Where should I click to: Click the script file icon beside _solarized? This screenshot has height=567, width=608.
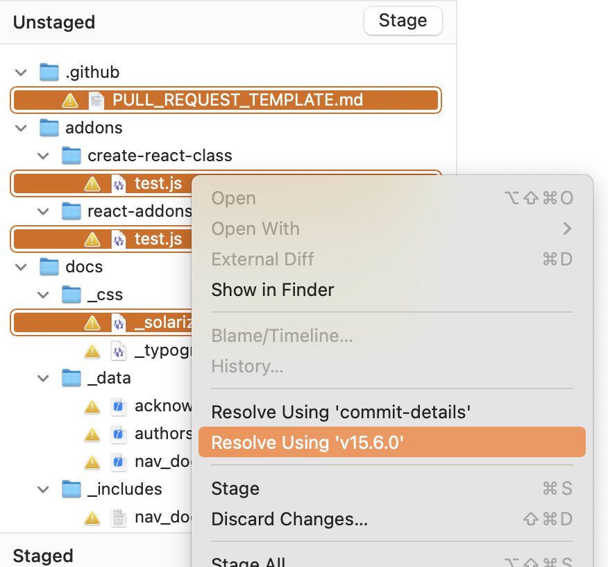point(117,322)
